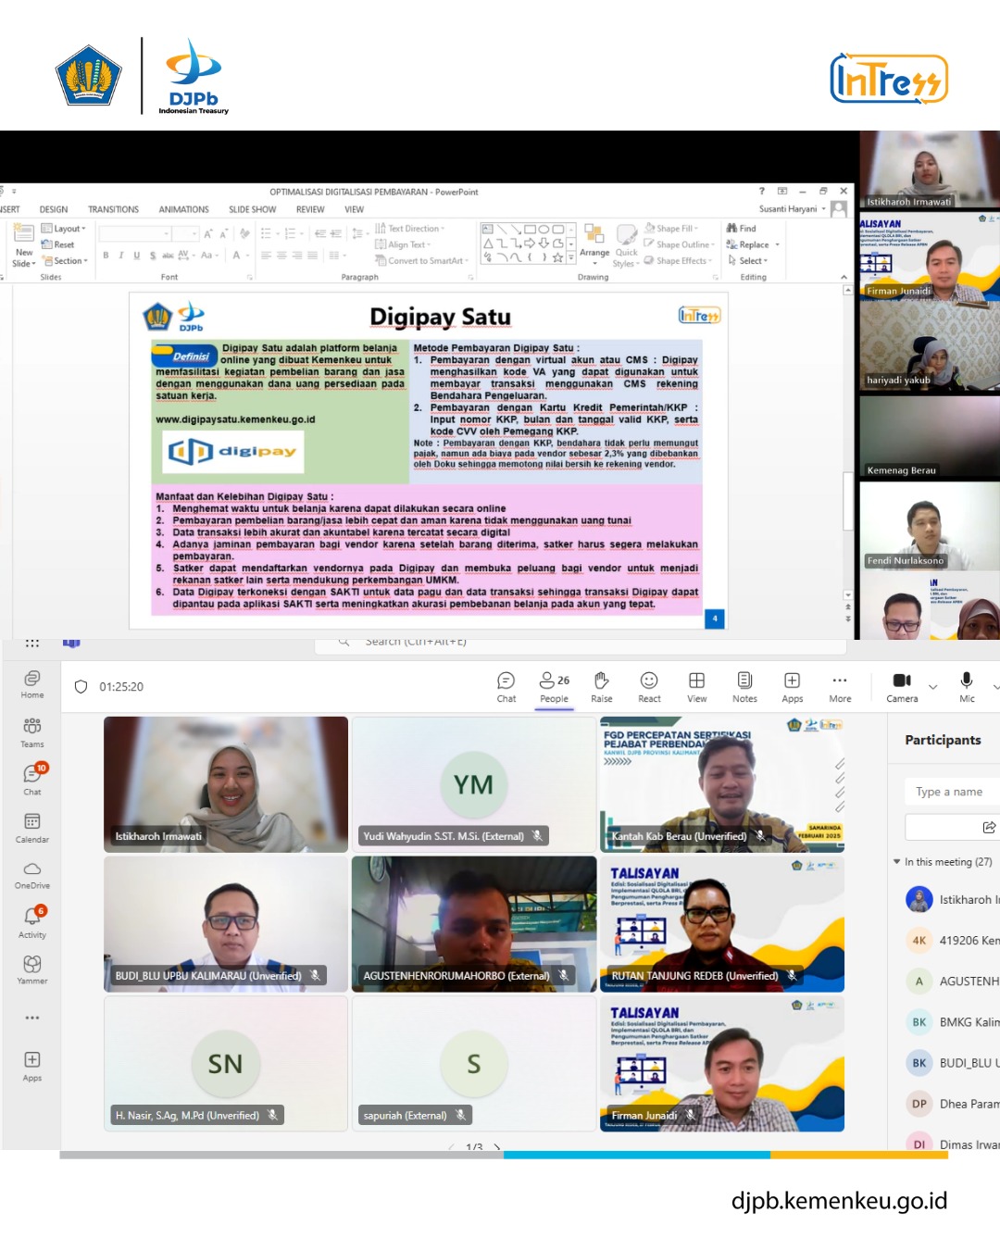Open Teams in the left sidebar
Viewport: 1000px width, 1250px height.
(32, 732)
